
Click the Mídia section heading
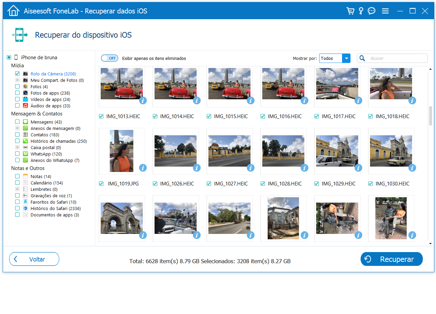point(18,66)
